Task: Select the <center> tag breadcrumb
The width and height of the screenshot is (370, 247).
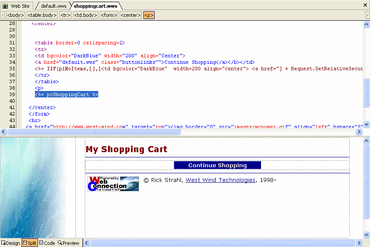Action: click(x=131, y=15)
